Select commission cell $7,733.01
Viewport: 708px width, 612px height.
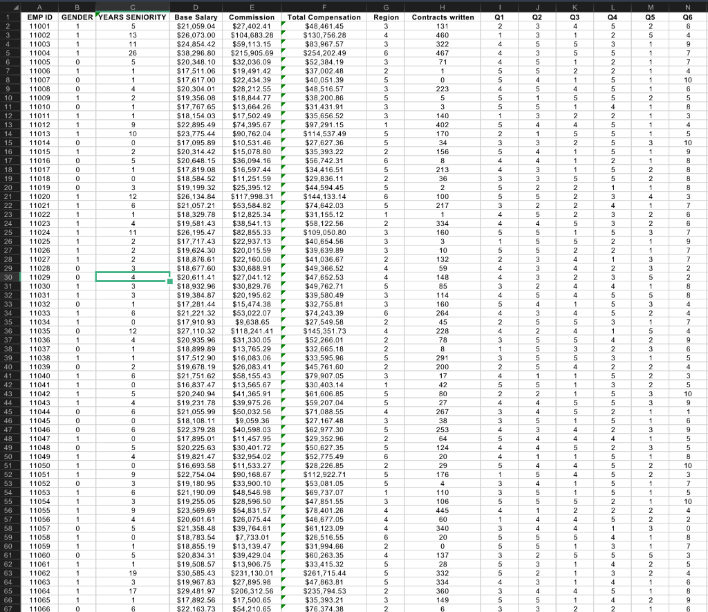coord(252,537)
